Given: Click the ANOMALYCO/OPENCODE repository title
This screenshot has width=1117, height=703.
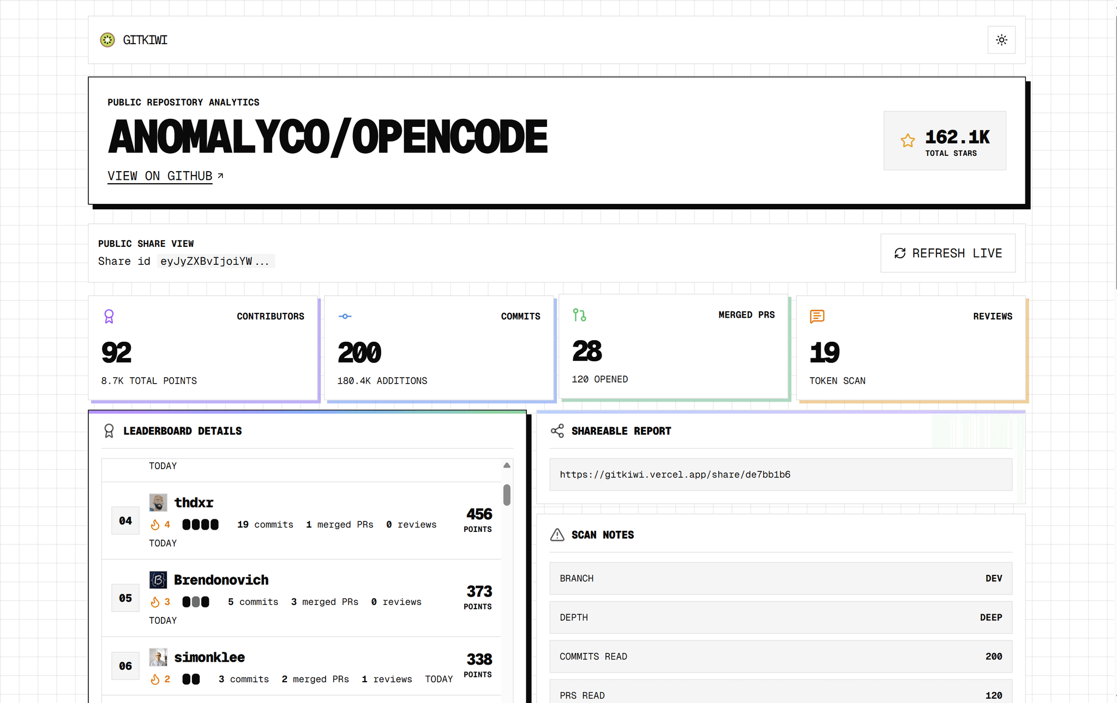Looking at the screenshot, I should point(328,137).
